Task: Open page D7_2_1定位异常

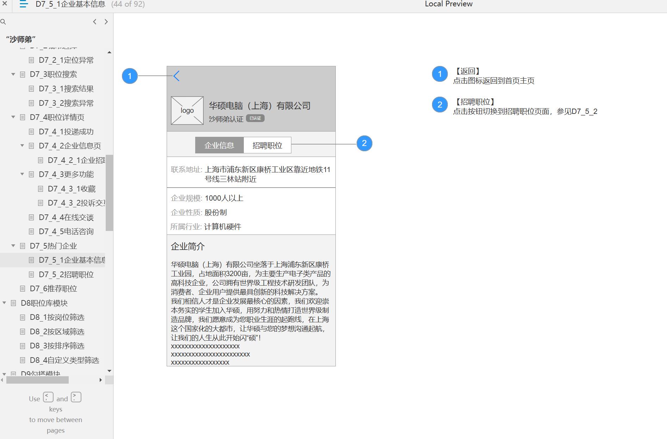Action: [66, 60]
